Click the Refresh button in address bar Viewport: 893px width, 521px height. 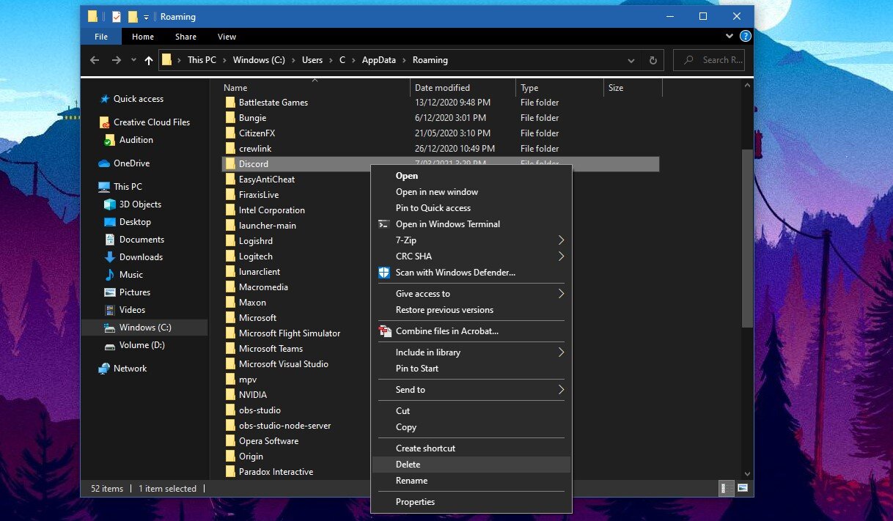[653, 60]
